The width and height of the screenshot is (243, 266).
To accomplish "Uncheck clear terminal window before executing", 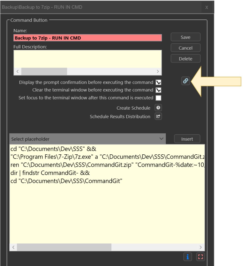I will tap(158, 90).
